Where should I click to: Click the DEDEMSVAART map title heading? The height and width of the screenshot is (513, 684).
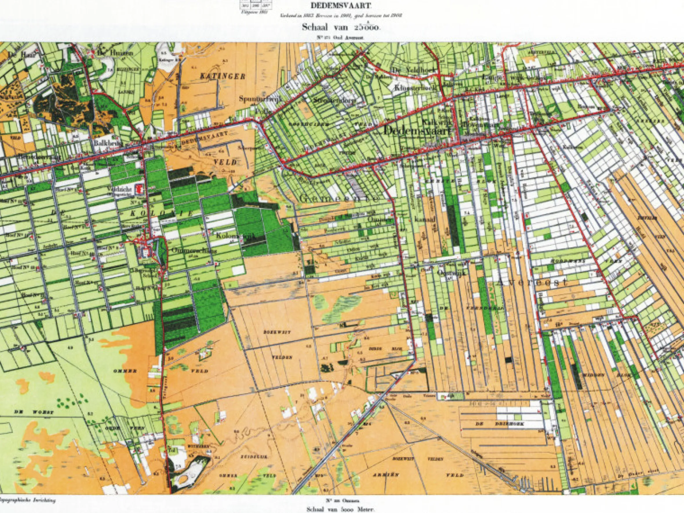(x=341, y=5)
